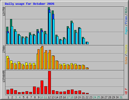The height and width of the screenshot is (100, 129).
Task: Click day 5 on the x-axis
Action: 23,97
